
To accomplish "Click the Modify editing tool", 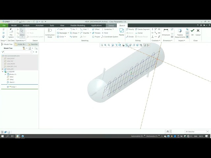I will pos(130,29).
